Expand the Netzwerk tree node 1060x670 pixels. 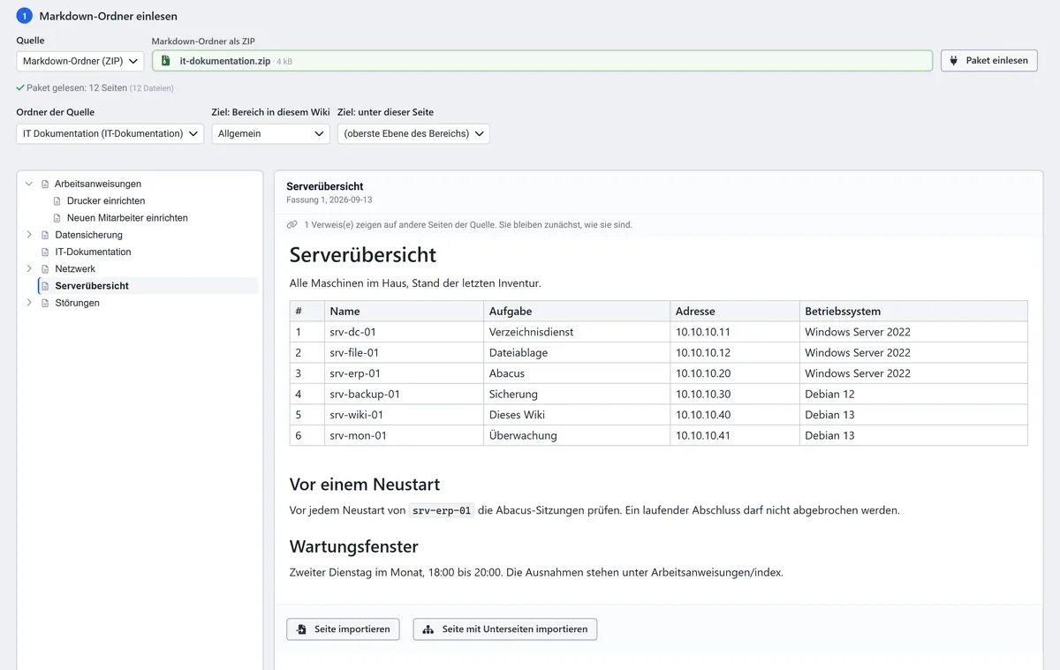click(29, 268)
